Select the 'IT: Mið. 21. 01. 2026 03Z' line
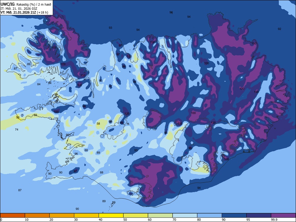This screenshot has height=222, width=296. tap(19, 9)
